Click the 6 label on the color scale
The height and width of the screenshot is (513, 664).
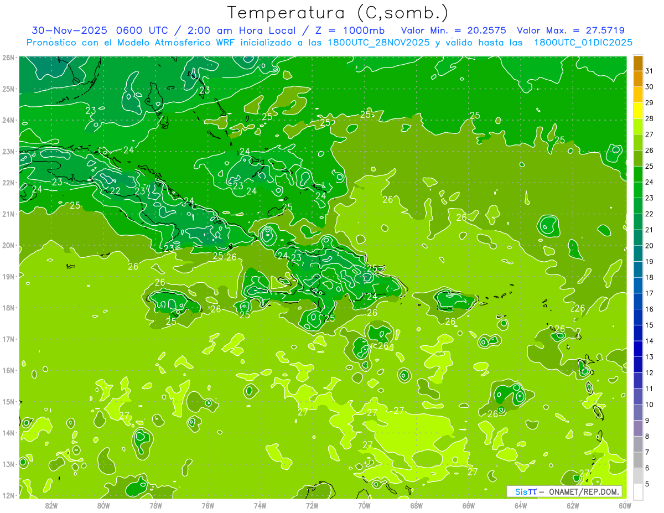647,468
